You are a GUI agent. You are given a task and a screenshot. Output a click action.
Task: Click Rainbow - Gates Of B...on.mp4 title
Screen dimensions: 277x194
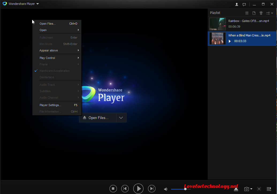(249, 21)
